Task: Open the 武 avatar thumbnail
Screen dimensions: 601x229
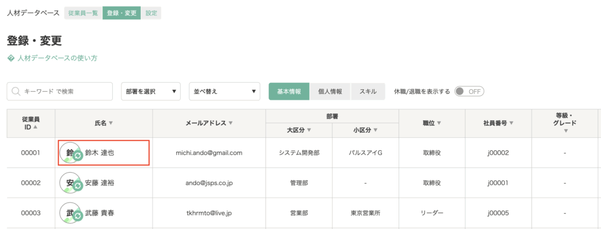Action: click(70, 213)
